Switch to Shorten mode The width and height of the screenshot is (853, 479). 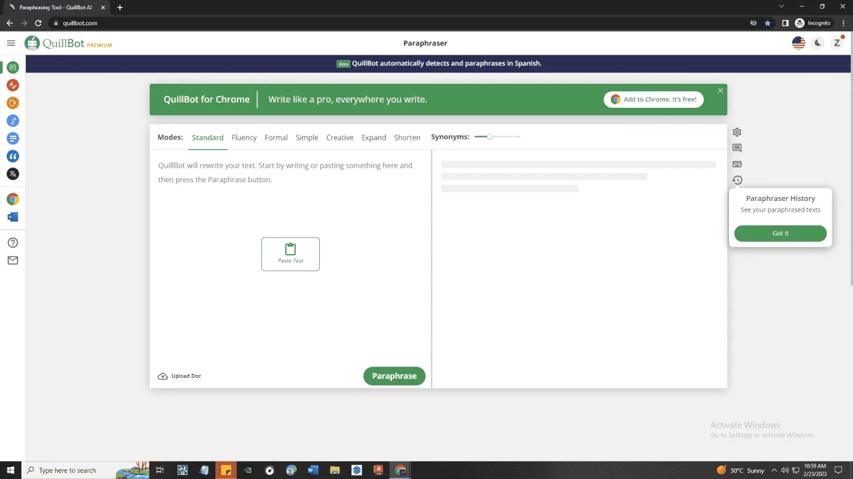click(x=407, y=138)
